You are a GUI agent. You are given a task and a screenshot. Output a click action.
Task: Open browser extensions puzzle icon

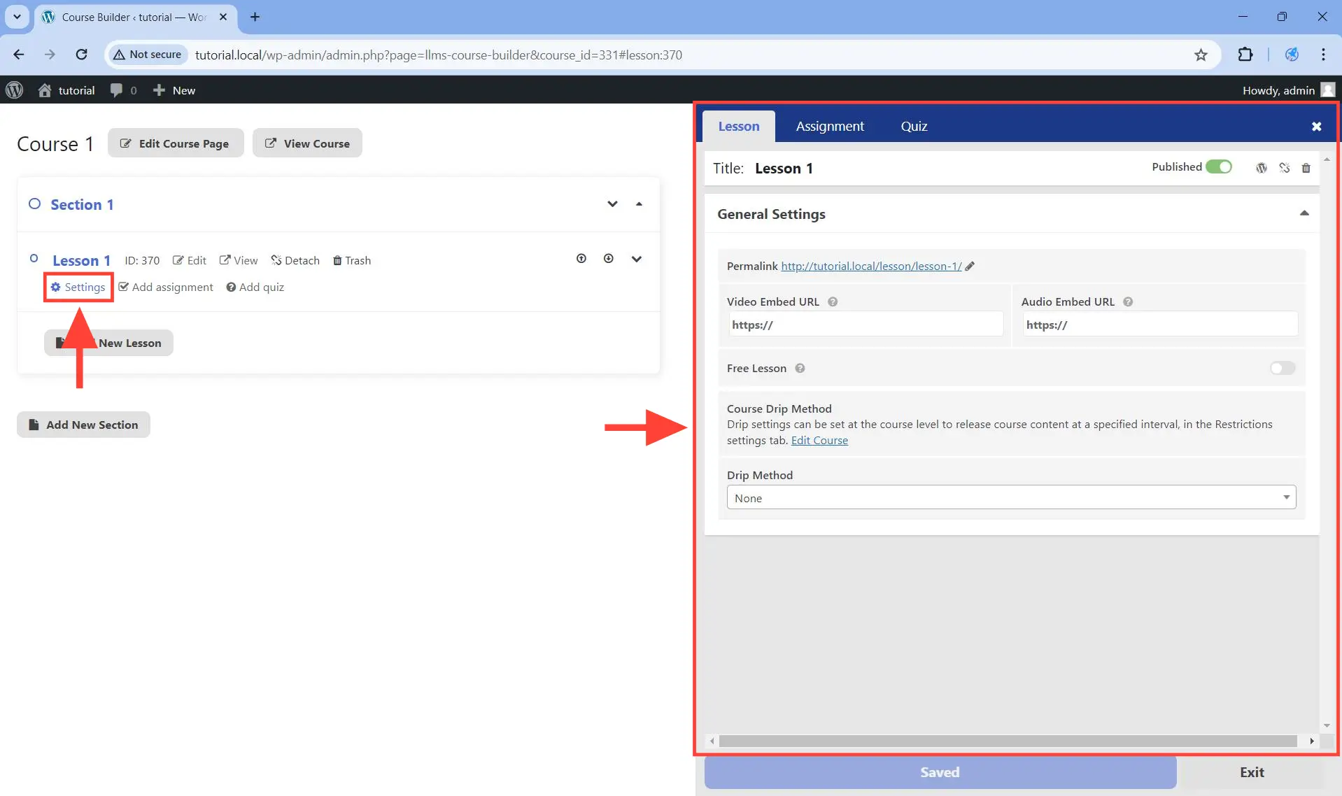[x=1245, y=55]
